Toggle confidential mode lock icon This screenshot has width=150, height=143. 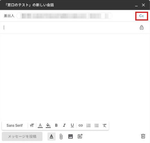click(x=142, y=27)
